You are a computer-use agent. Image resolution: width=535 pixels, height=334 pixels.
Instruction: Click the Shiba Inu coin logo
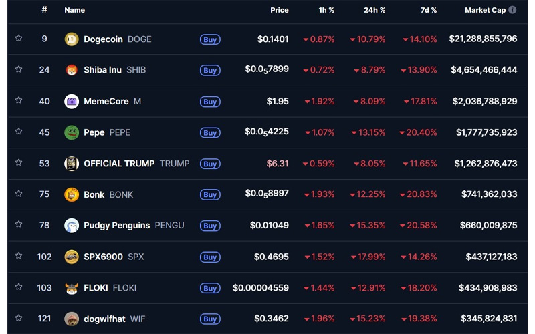[72, 70]
